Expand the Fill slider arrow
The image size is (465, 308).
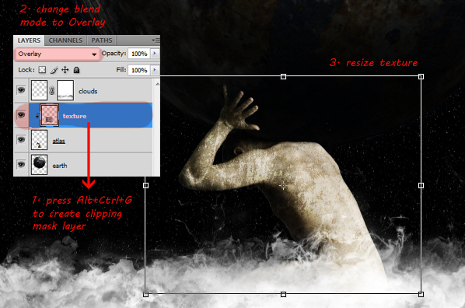pos(155,70)
